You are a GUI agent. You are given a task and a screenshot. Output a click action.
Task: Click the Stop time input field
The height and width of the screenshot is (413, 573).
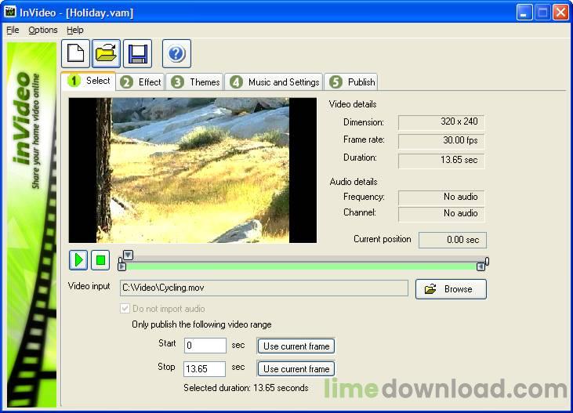coord(205,368)
